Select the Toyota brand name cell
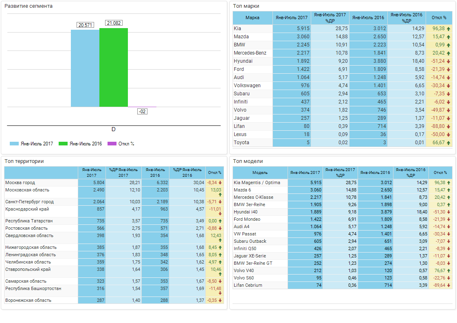Viewport: 457px width, 323px height. pyautogui.click(x=253, y=143)
